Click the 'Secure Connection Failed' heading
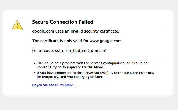Viewport: 178px width, 110px height. pyautogui.click(x=63, y=22)
